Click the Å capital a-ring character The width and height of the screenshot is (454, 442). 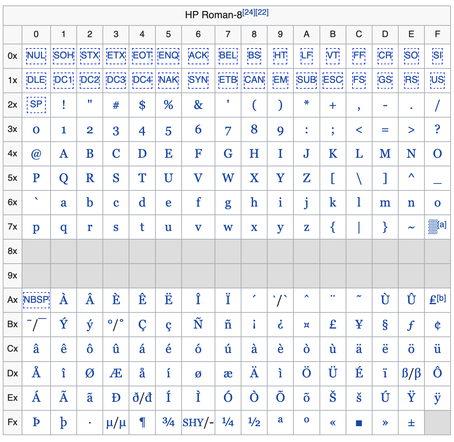36,372
